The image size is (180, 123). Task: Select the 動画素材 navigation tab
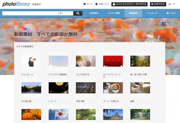(133, 13)
